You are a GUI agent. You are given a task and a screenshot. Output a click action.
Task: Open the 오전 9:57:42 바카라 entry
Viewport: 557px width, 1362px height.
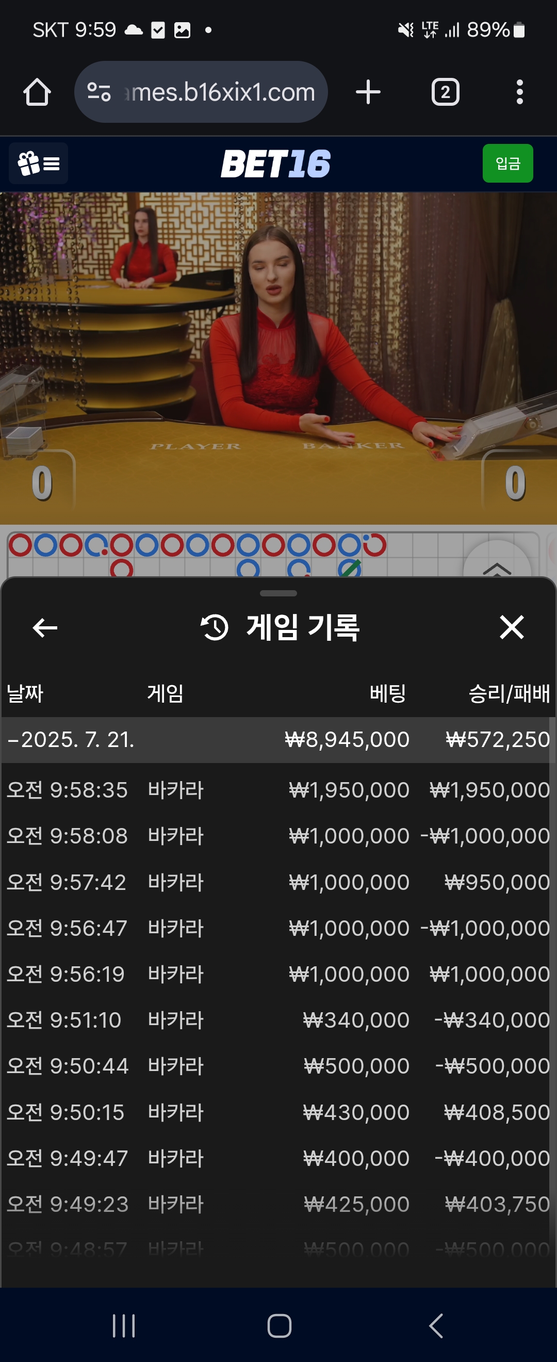coord(277,882)
